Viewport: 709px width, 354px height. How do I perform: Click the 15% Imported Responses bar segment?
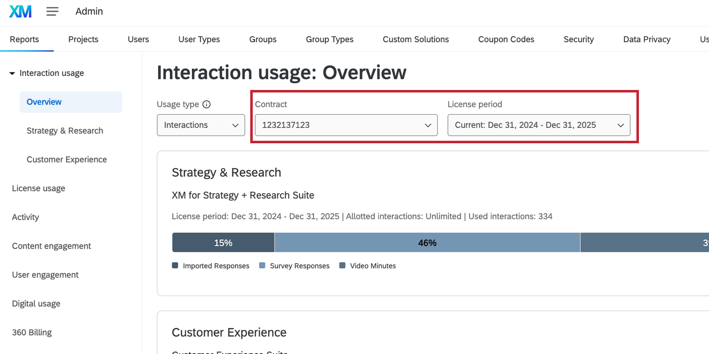223,243
